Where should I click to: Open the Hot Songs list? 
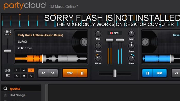coord(17,95)
